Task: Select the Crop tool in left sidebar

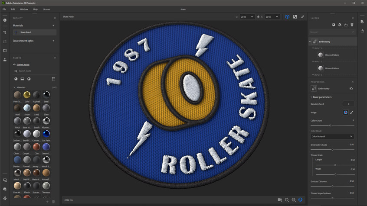Action: [x=5, y=32]
